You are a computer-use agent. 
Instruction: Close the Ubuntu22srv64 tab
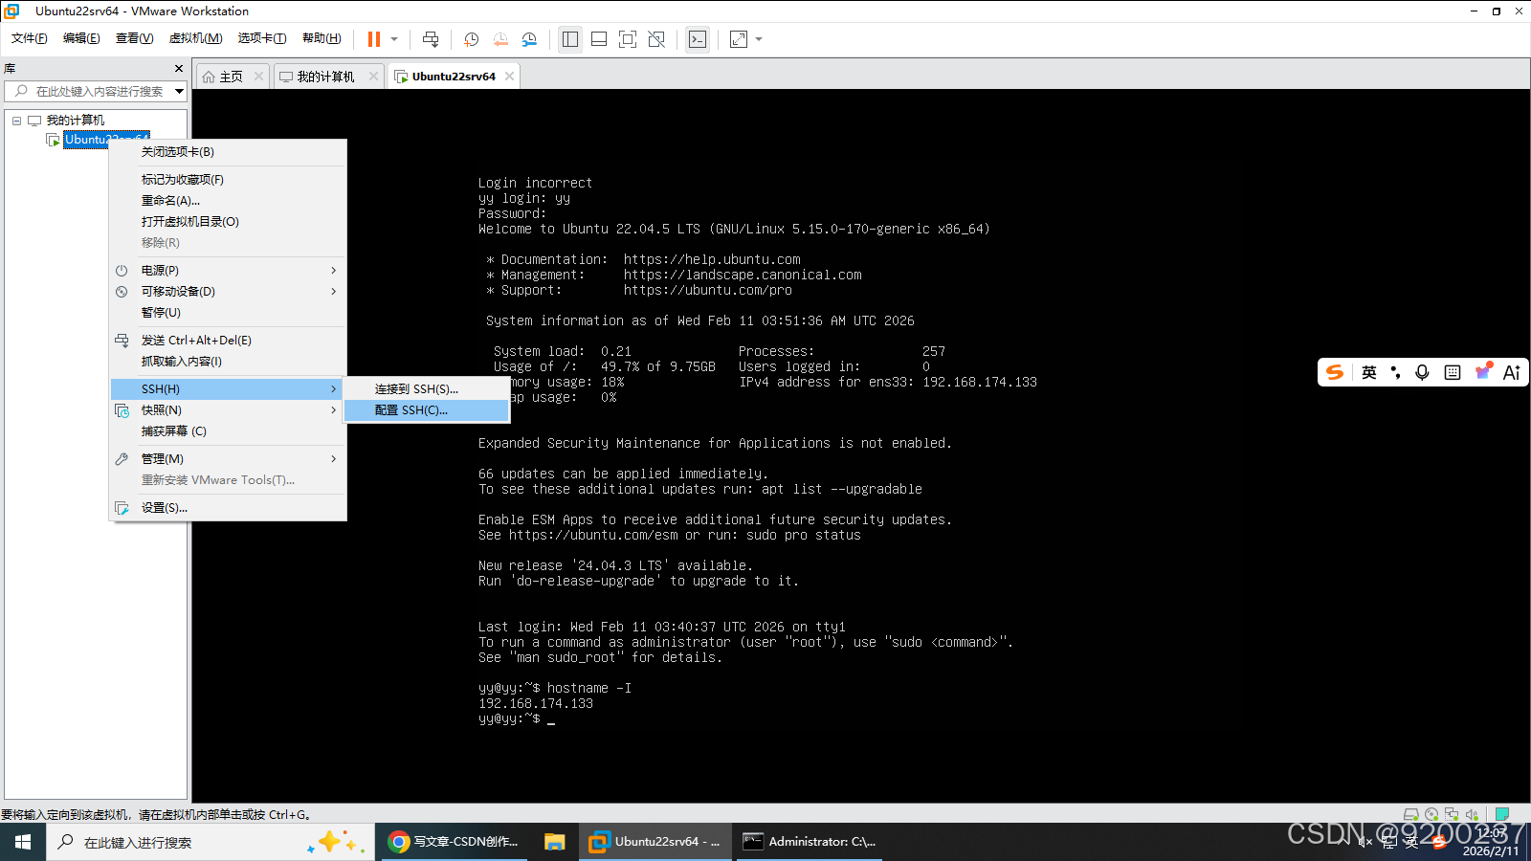(509, 77)
